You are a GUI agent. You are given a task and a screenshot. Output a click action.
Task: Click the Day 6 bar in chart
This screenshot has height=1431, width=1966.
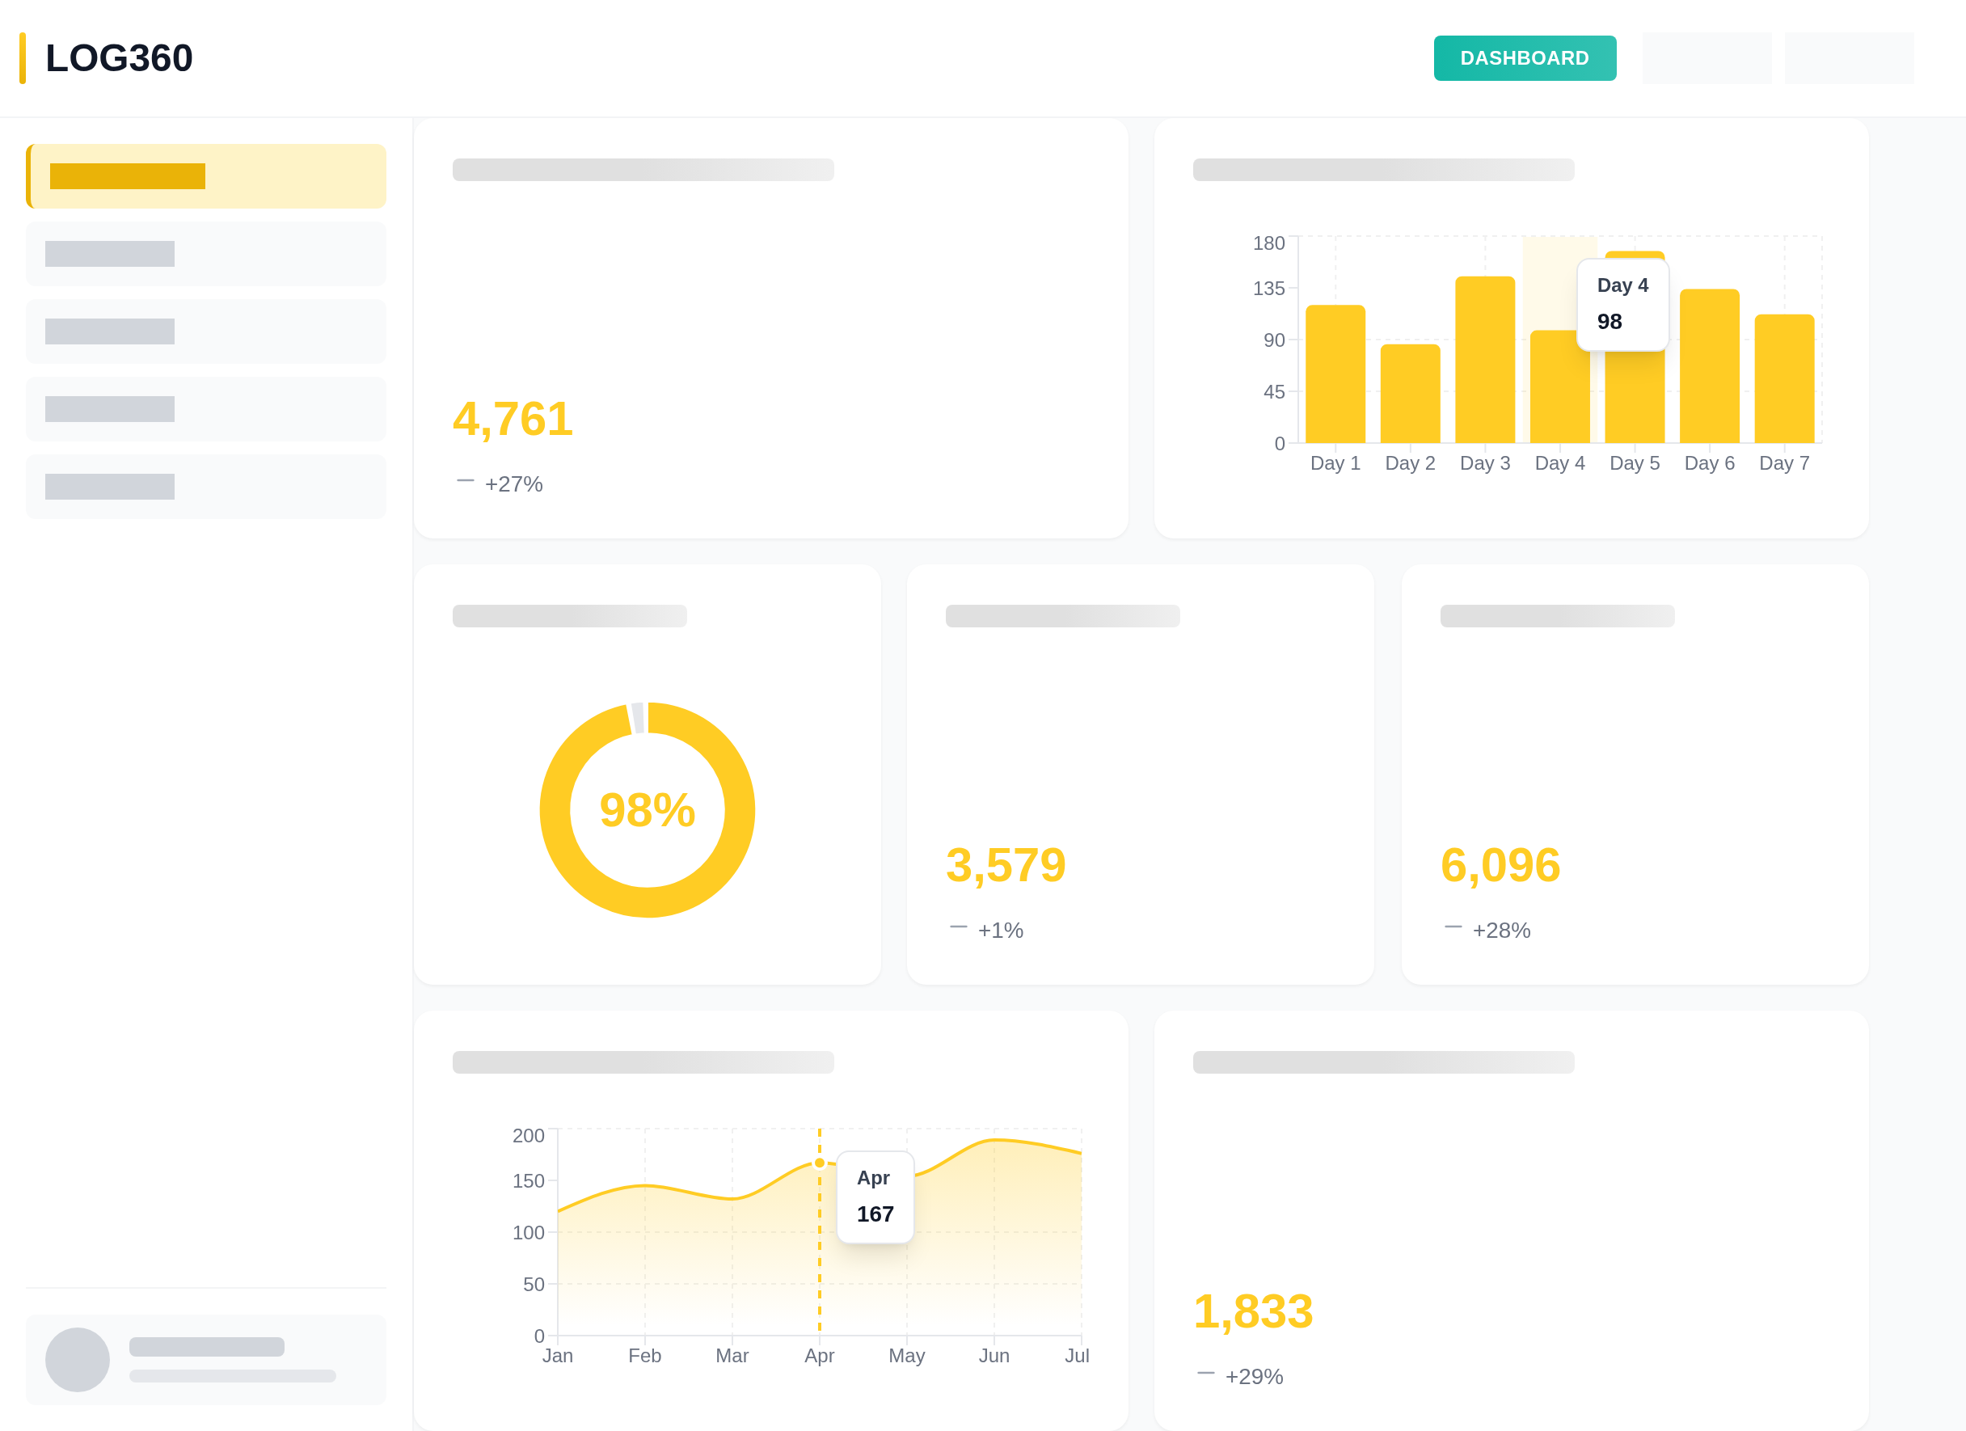pos(1709,365)
